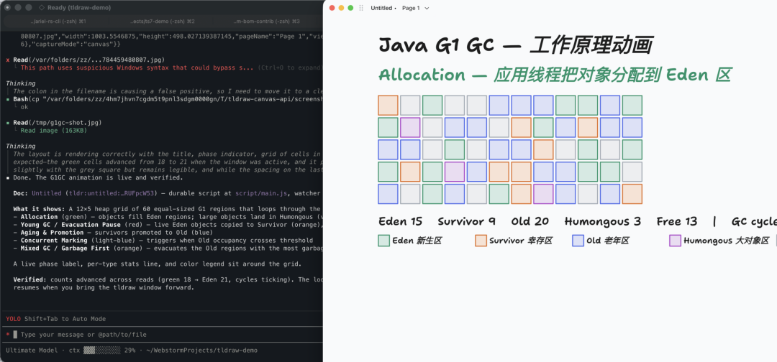Viewport: 777px width, 362px height.
Task: Click the 'Done. The G1GC animation is live' line
Action: click(x=99, y=178)
